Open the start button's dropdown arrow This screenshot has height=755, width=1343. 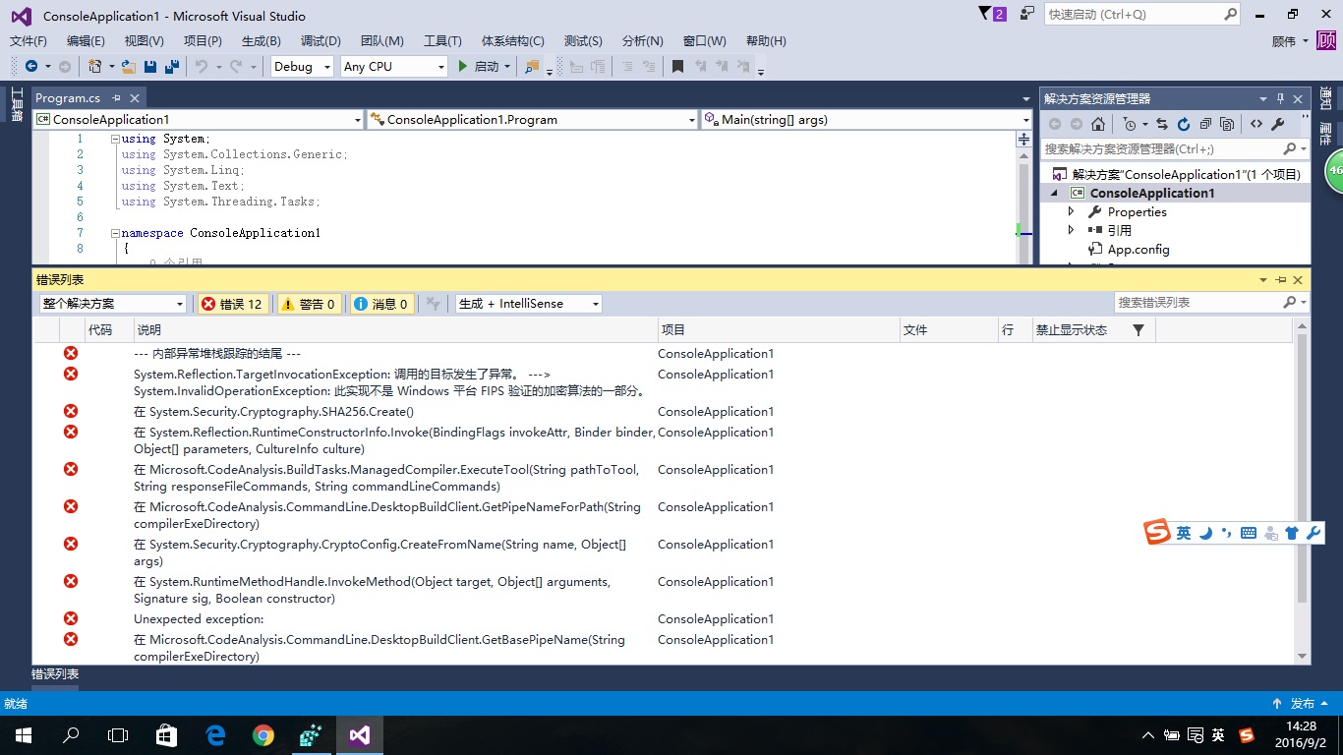pos(507,66)
